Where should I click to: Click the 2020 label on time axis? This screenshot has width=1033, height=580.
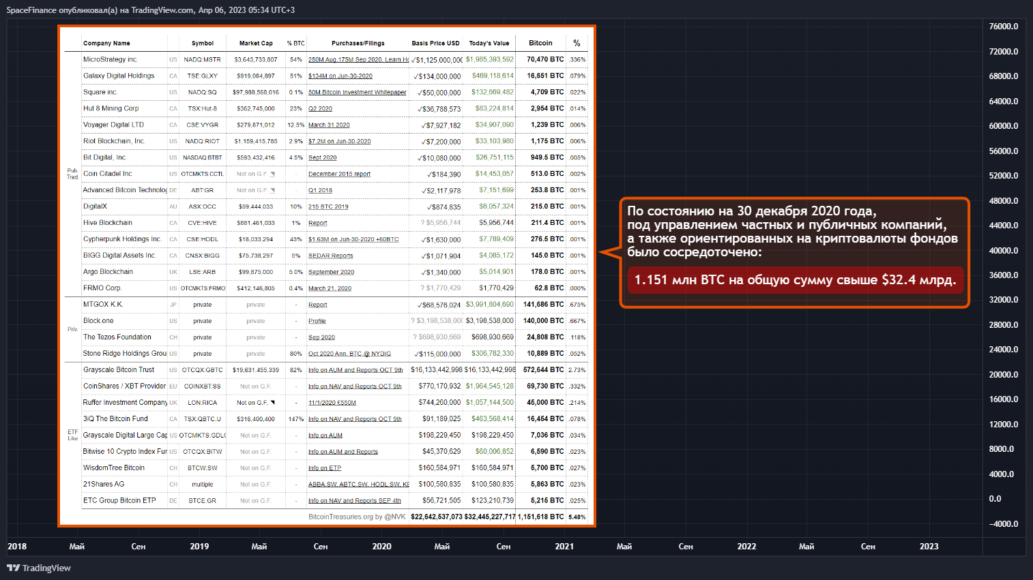click(x=382, y=547)
